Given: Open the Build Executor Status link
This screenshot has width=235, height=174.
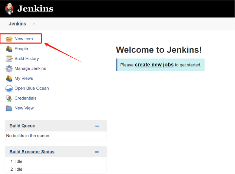Looking at the screenshot, I should click(x=32, y=152).
